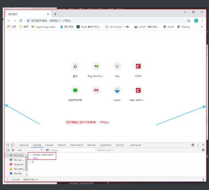
Task: Open the Milk shortcut tile
Action: click(x=138, y=93)
